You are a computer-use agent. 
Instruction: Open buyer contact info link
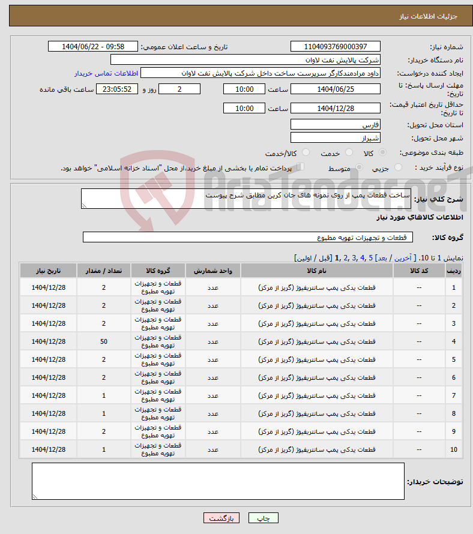(106, 73)
